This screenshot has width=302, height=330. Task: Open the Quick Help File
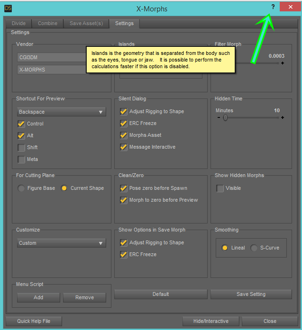coord(34,321)
